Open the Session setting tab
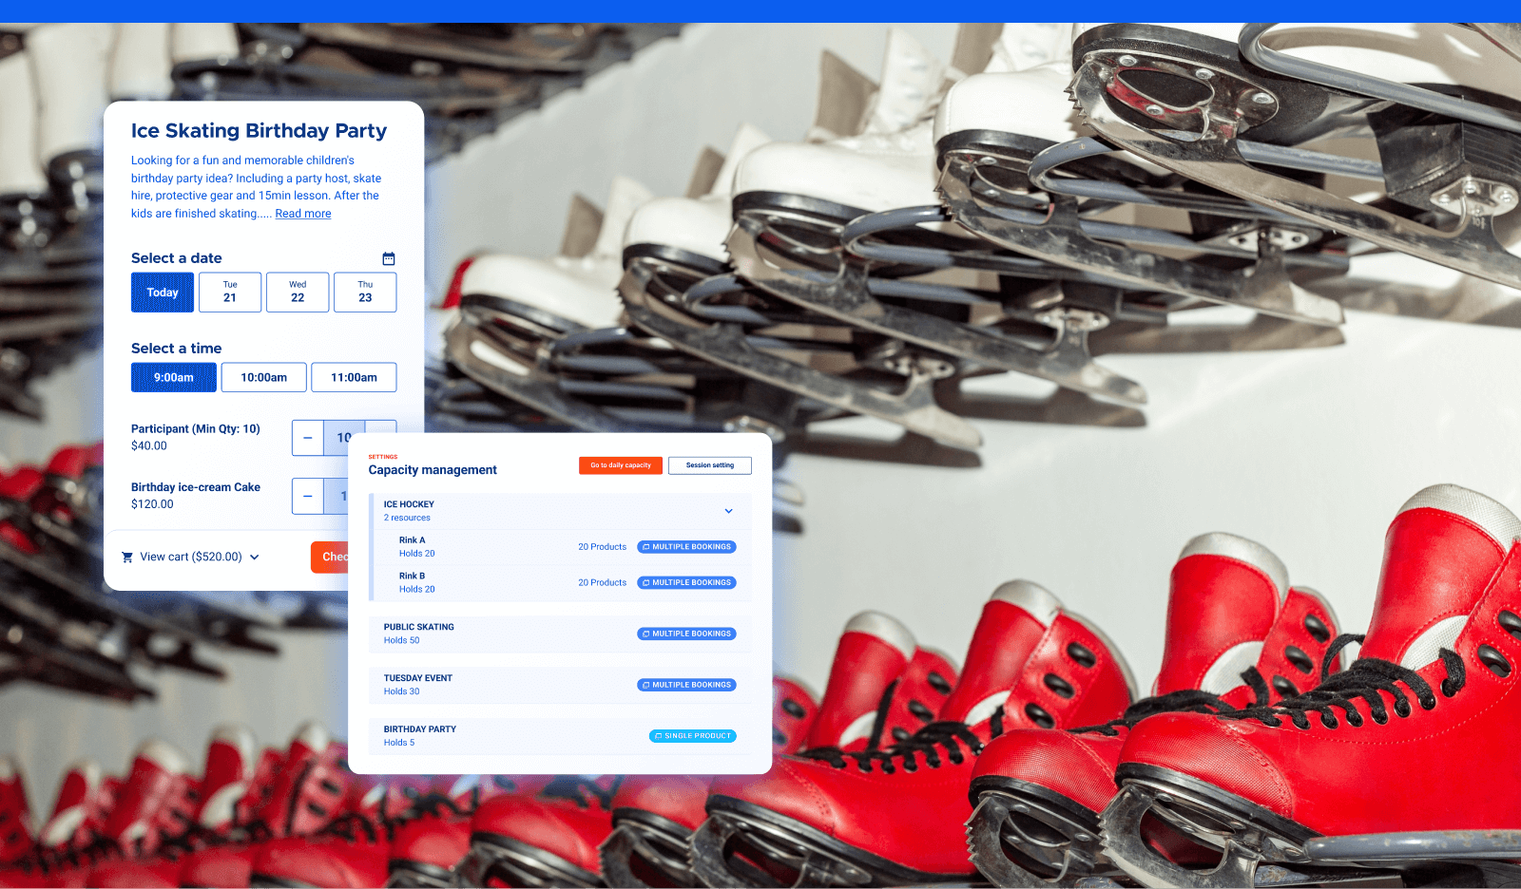 coord(709,465)
